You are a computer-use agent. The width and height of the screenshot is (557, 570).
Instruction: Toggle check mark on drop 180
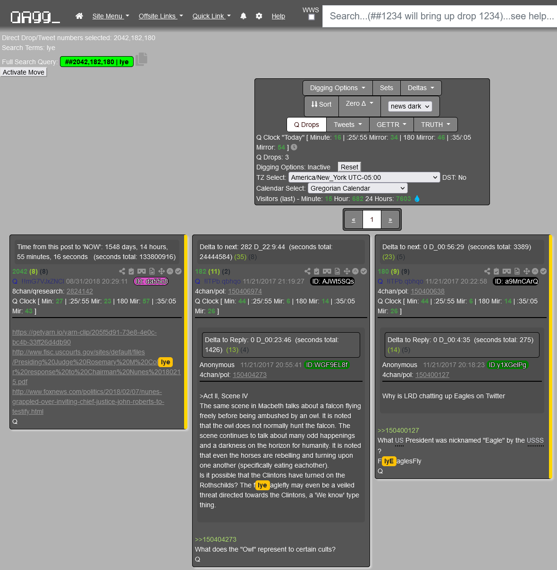(544, 271)
